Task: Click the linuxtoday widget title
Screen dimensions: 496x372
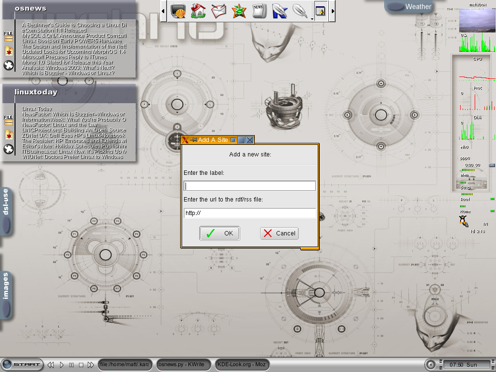Action: (36, 92)
